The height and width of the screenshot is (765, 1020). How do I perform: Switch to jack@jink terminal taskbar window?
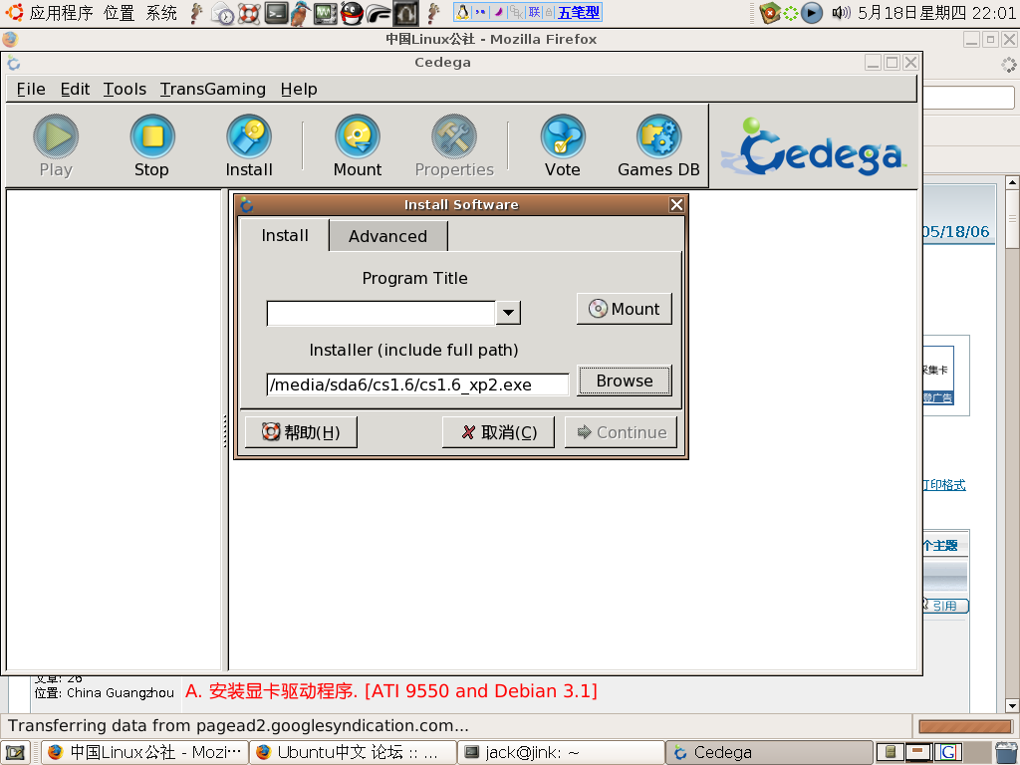562,753
